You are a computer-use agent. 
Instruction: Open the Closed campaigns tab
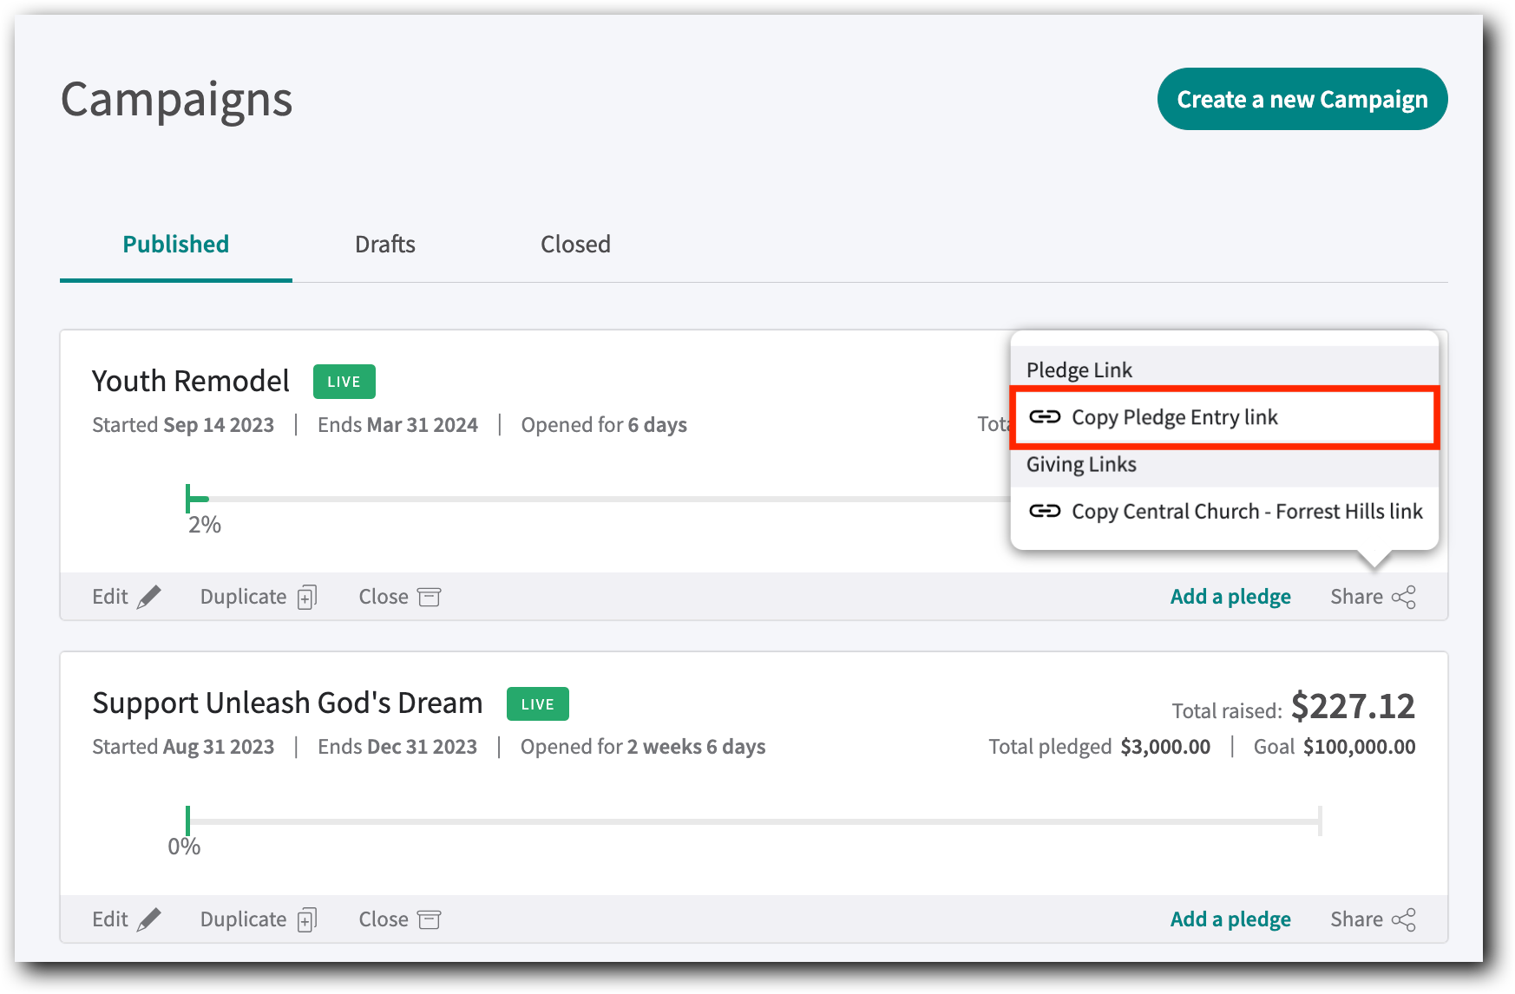click(575, 245)
